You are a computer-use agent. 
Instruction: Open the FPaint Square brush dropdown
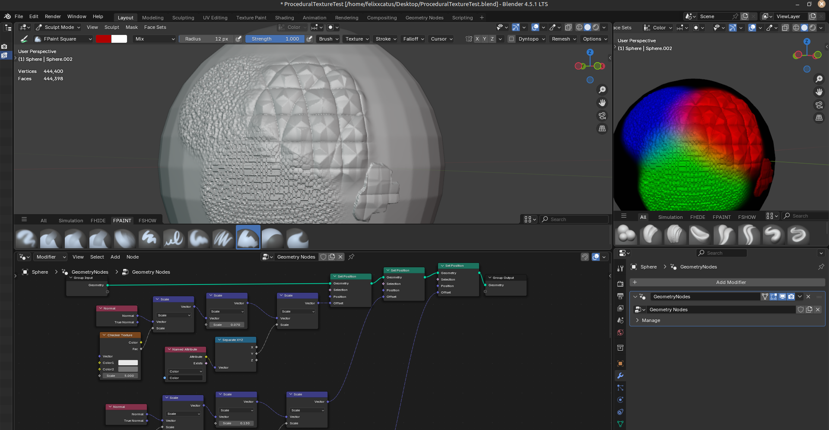(x=64, y=39)
